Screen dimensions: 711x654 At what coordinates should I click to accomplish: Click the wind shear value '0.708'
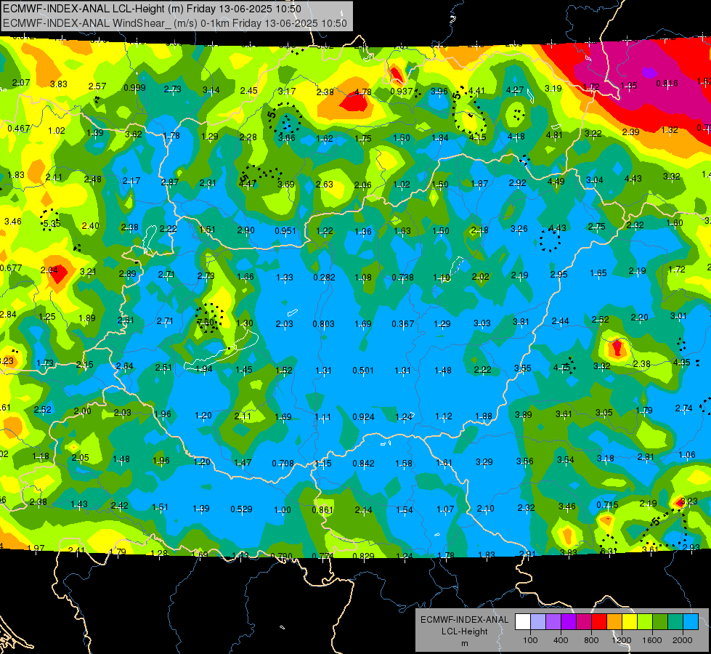(x=283, y=464)
